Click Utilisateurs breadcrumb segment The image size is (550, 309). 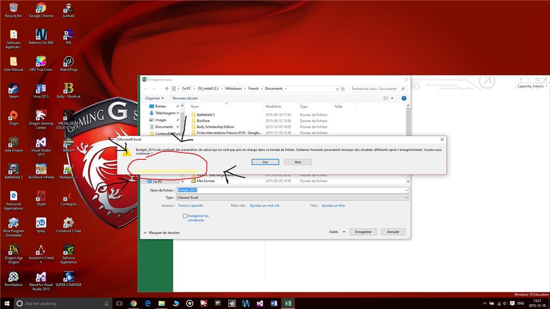tap(233, 89)
